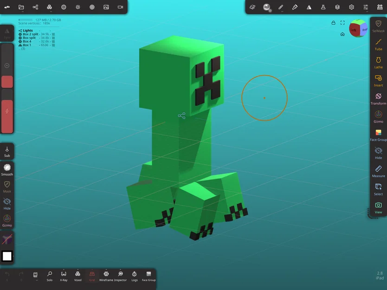
Task: Open the Painting material ball menu
Action: 266,7
